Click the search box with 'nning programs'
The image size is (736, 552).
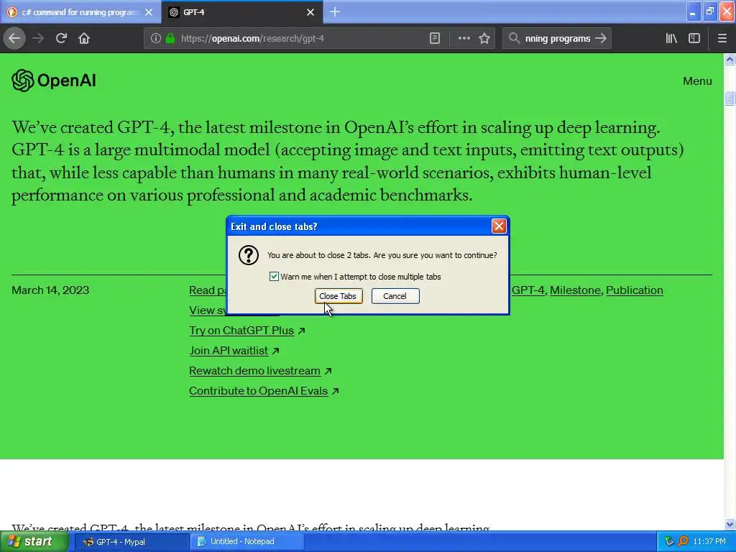[x=557, y=39]
